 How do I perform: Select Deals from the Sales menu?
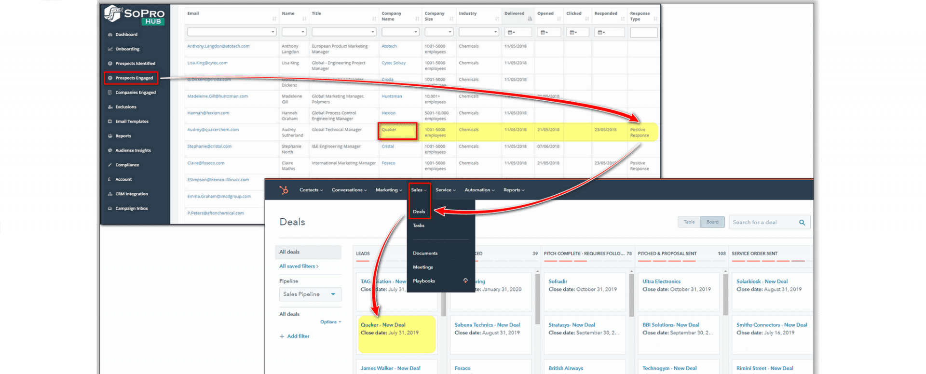419,212
